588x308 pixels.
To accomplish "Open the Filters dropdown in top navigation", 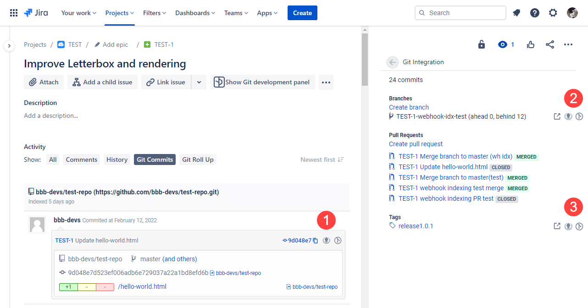I will click(155, 13).
